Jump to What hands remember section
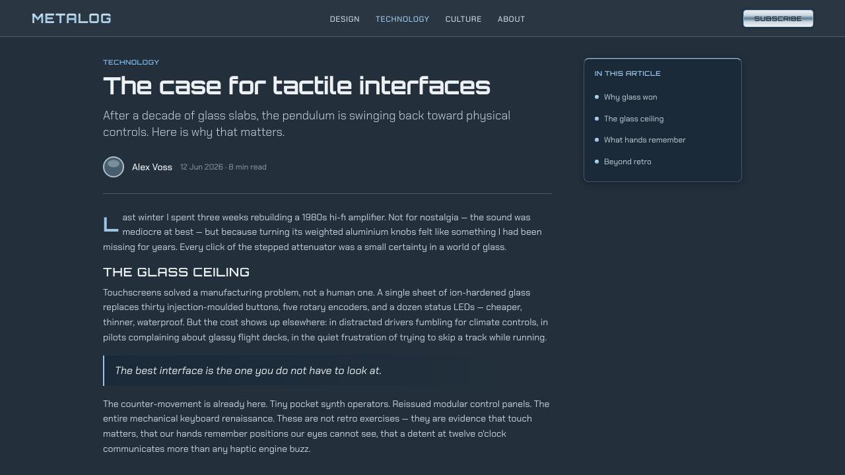This screenshot has height=475, width=845. pyautogui.click(x=645, y=140)
